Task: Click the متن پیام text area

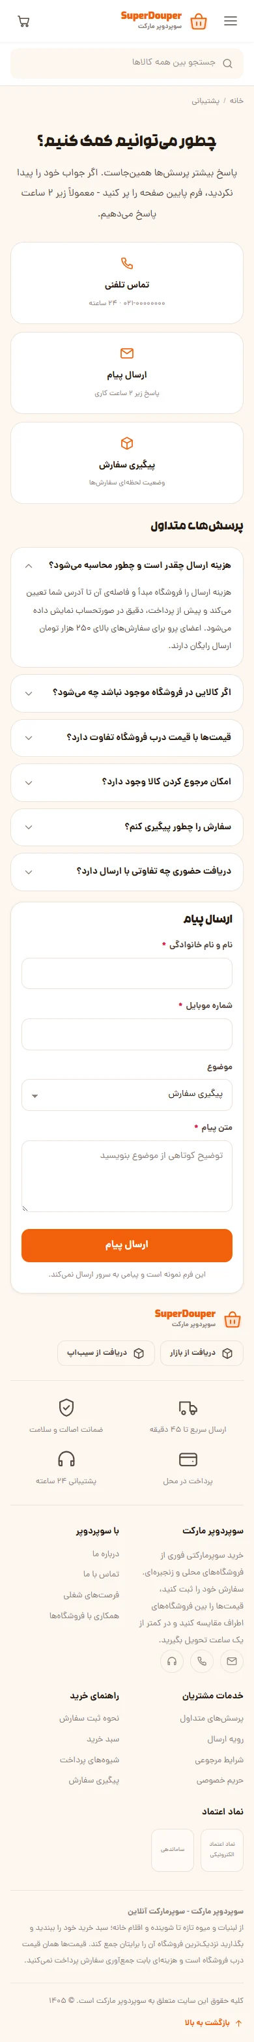Action: tap(126, 1176)
